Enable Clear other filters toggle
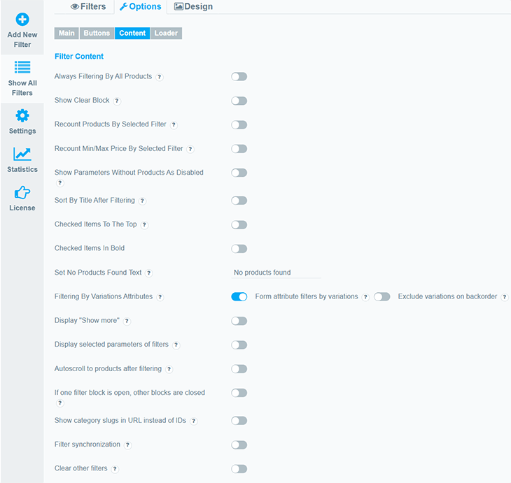This screenshot has width=511, height=483. [239, 469]
